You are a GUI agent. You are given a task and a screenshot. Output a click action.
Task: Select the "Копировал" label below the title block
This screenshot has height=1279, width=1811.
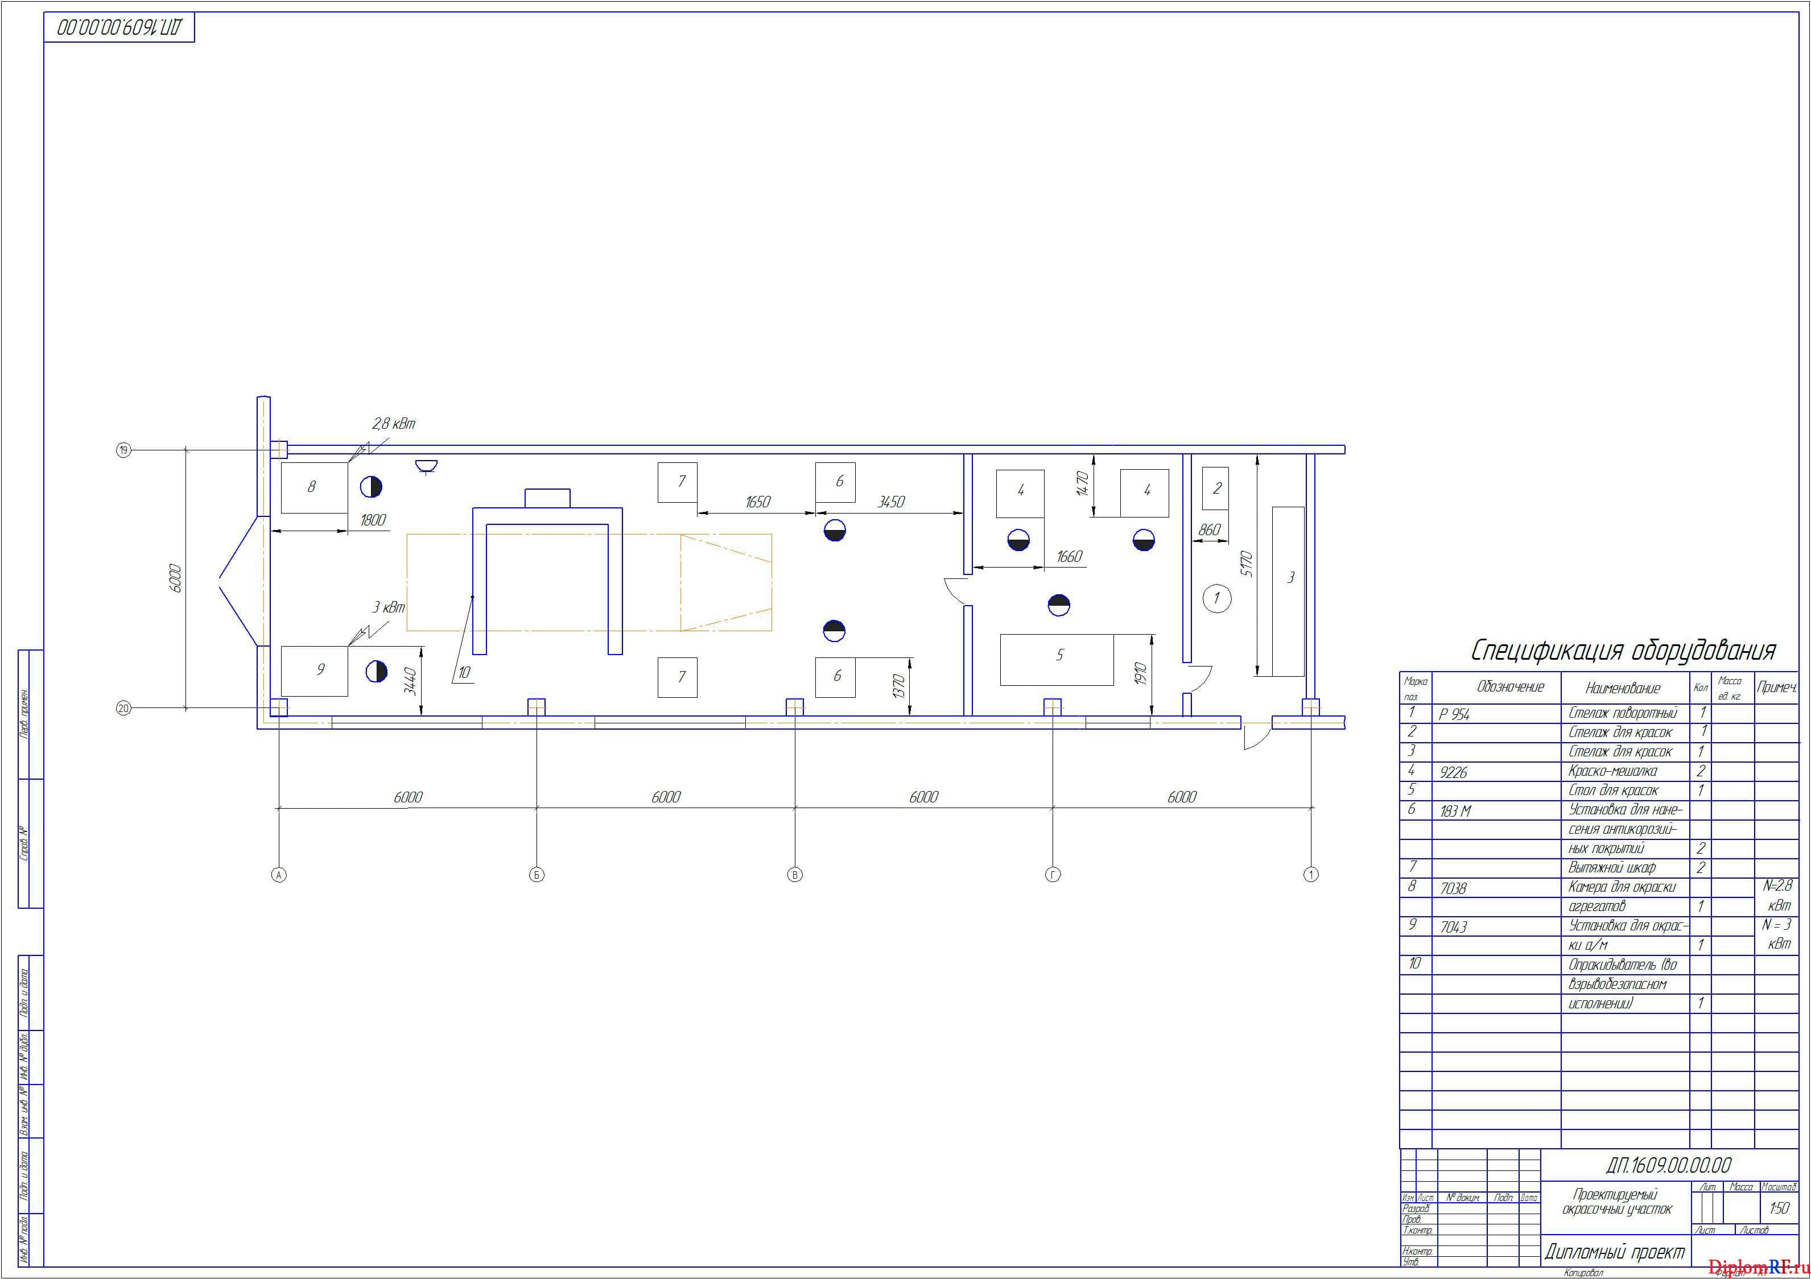(x=1585, y=1273)
